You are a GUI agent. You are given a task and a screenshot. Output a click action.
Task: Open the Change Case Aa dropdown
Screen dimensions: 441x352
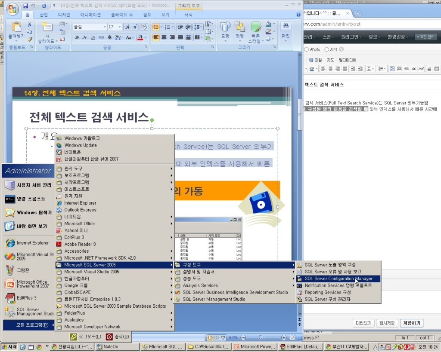tap(130, 37)
